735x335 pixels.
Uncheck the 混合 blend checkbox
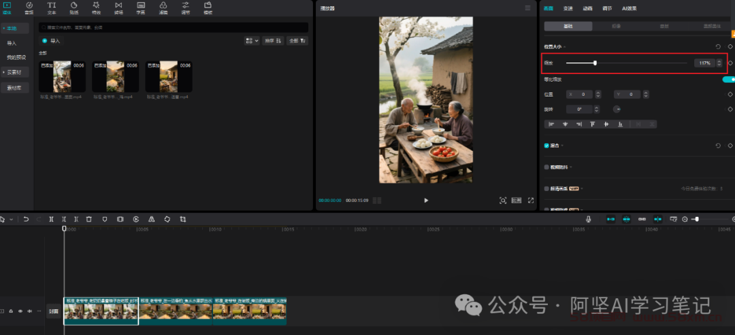[546, 145]
